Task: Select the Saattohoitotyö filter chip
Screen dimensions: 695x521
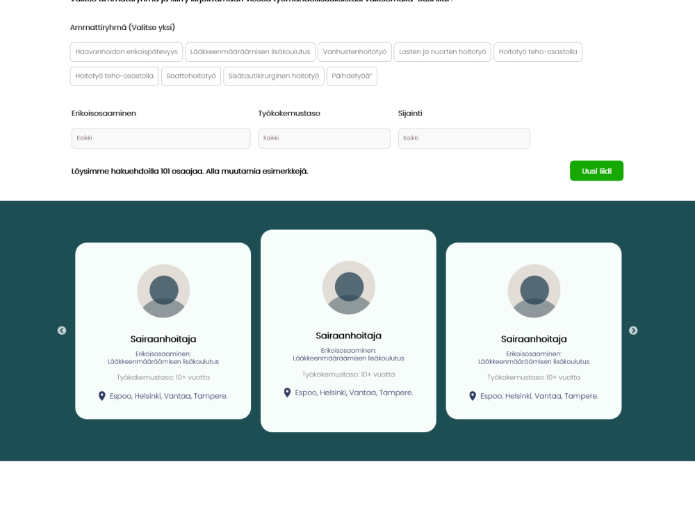Action: tap(191, 76)
